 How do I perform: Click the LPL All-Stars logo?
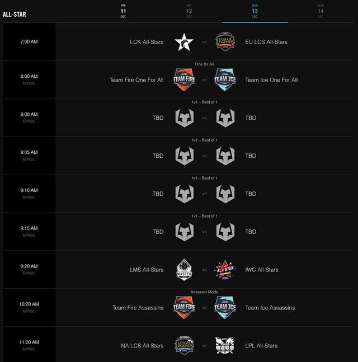pyautogui.click(x=225, y=346)
